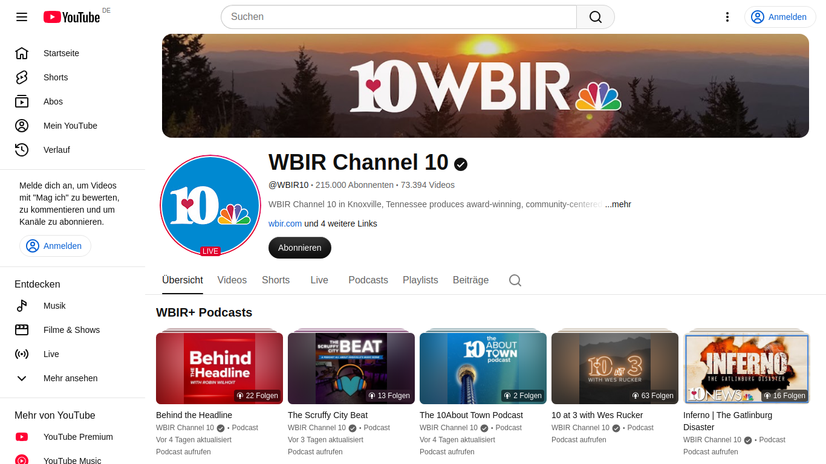Click the Abonnieren subscribe button
This screenshot has width=826, height=464.
click(300, 248)
